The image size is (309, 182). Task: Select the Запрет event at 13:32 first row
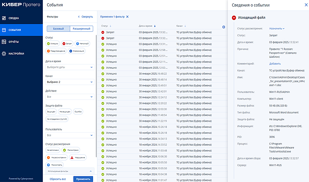[x=162, y=32]
